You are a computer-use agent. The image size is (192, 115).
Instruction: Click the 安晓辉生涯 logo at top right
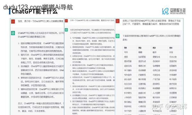[174, 11]
